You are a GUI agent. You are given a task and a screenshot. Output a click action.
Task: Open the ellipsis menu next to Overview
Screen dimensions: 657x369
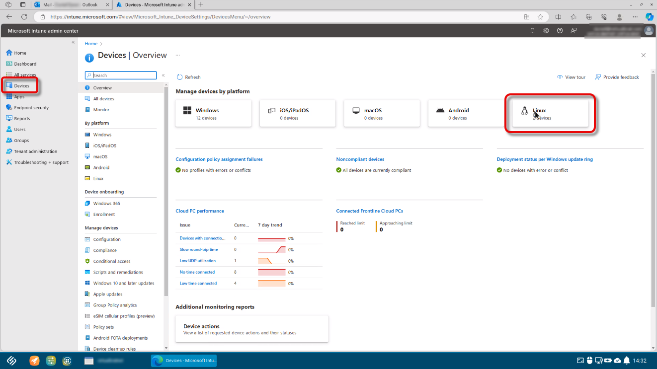(x=177, y=55)
